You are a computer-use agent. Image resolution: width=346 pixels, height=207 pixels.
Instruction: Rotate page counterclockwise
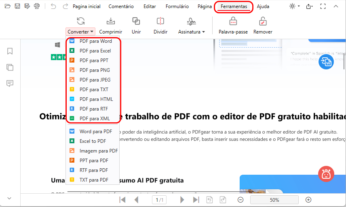209,200
